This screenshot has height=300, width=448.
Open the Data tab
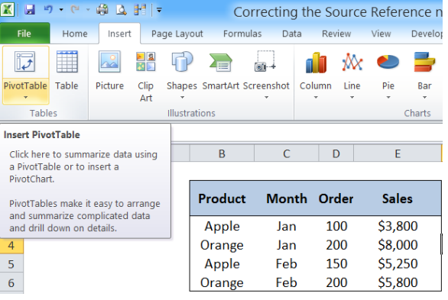click(292, 34)
